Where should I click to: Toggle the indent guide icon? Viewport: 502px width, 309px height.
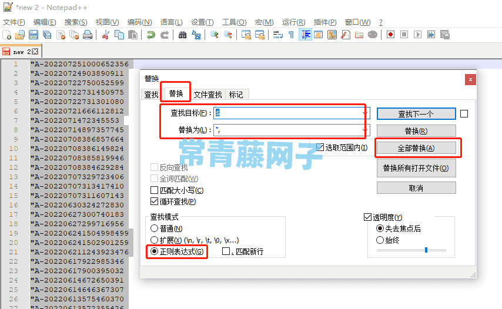click(x=304, y=35)
